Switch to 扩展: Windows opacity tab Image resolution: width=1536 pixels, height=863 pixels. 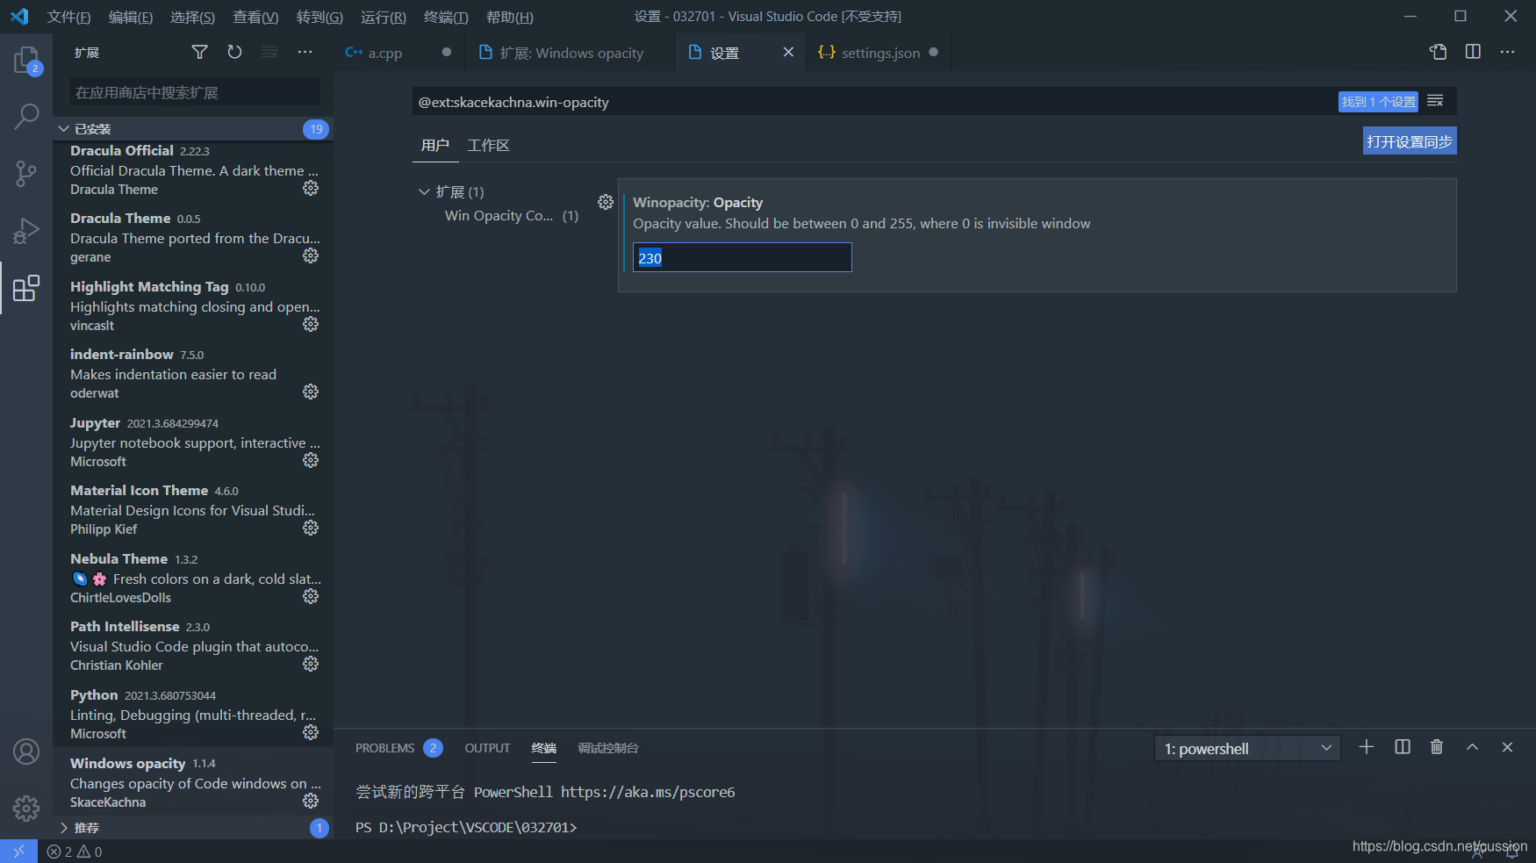(x=570, y=53)
